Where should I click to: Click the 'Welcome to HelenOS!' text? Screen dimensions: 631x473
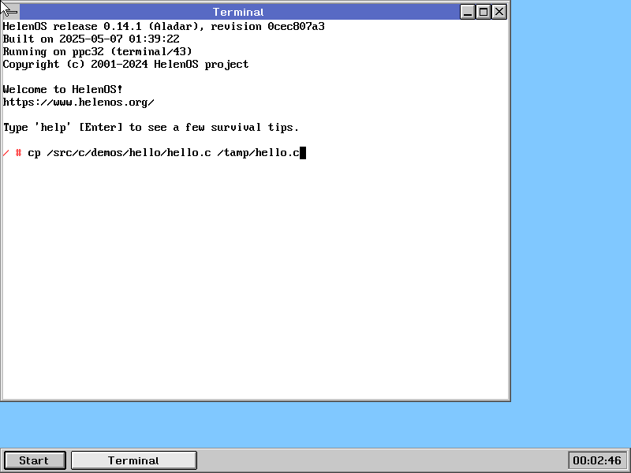coord(62,89)
